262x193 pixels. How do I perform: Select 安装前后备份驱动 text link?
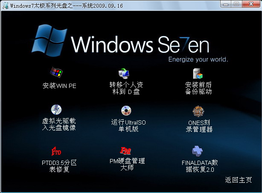pos(198,88)
